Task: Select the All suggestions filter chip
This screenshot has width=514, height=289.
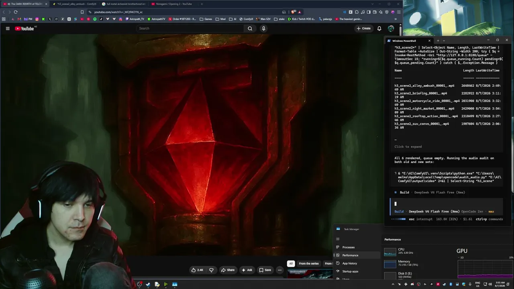Action: click(291, 264)
